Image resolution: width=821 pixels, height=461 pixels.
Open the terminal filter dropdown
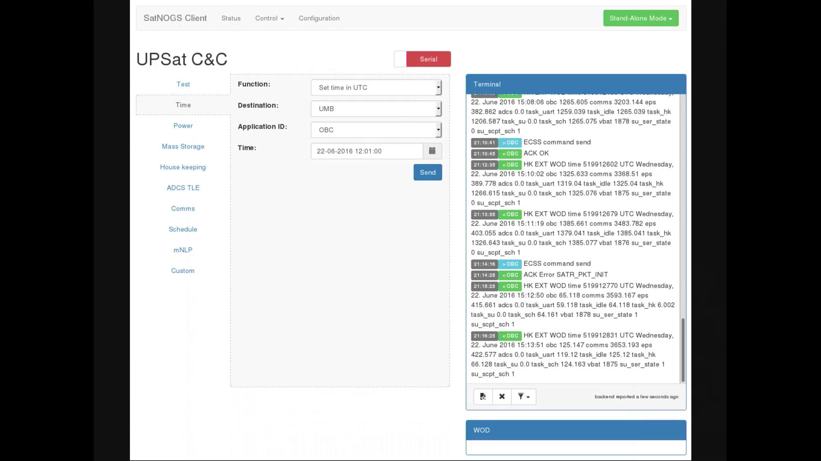(524, 397)
